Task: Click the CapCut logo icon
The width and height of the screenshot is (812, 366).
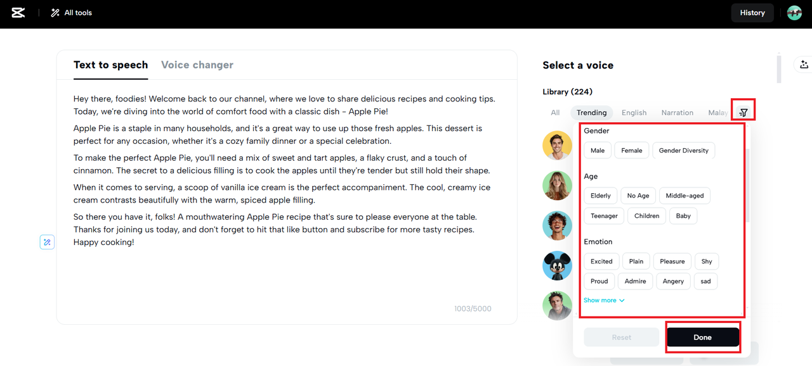Action: [18, 13]
